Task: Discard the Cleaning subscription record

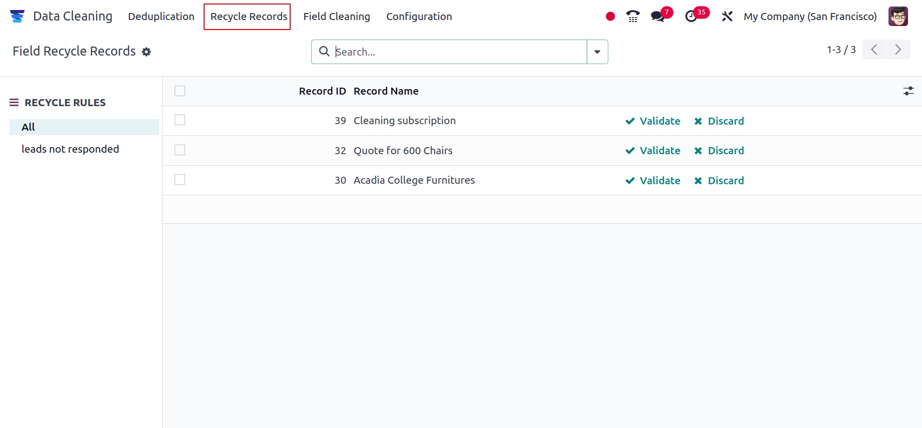Action: 719,121
